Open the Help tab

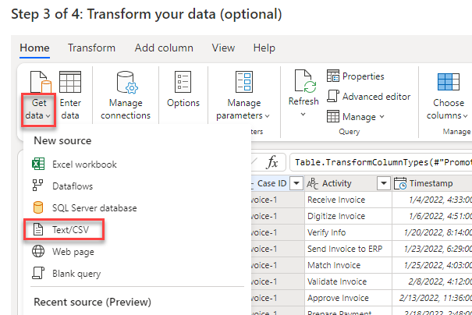264,48
